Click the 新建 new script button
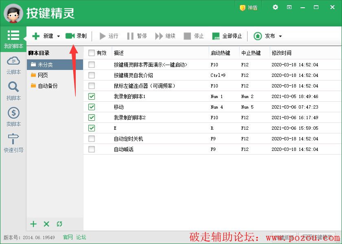The height and width of the screenshot is (244, 342). [42, 36]
